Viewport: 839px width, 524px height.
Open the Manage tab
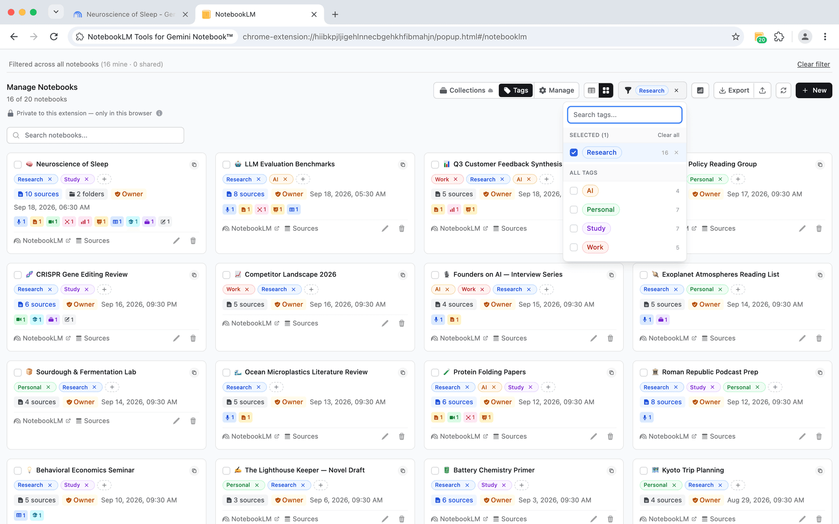(556, 90)
